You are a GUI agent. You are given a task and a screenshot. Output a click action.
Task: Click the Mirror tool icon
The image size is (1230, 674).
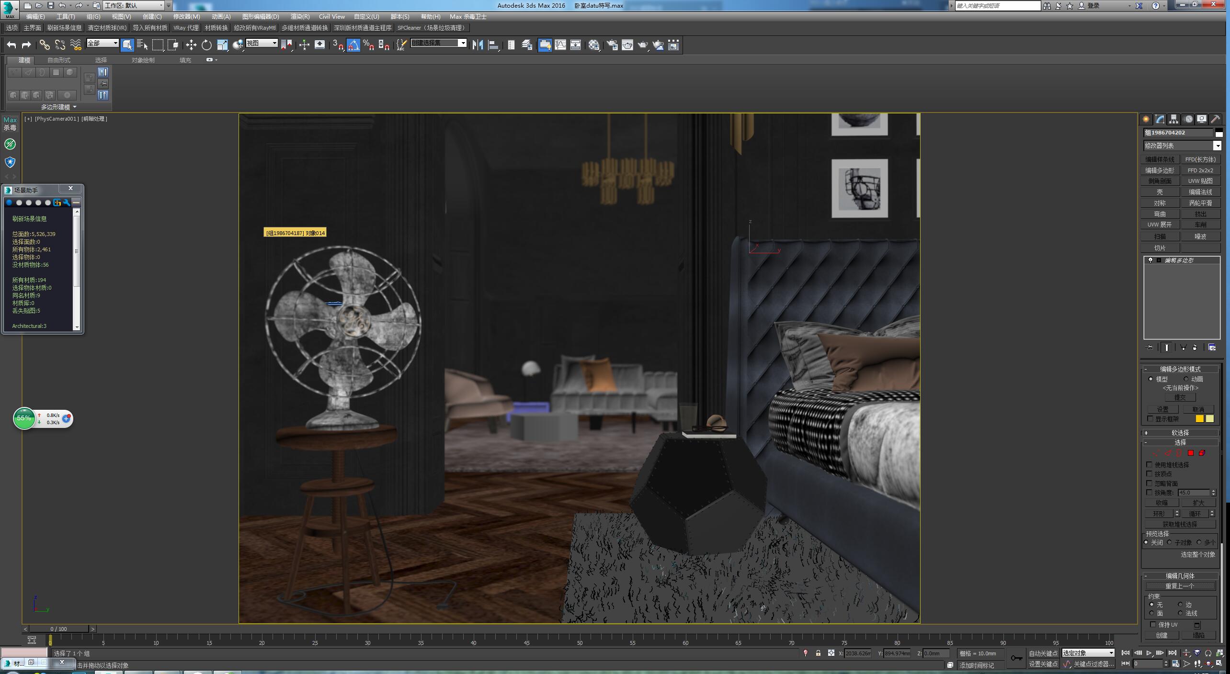pos(478,45)
